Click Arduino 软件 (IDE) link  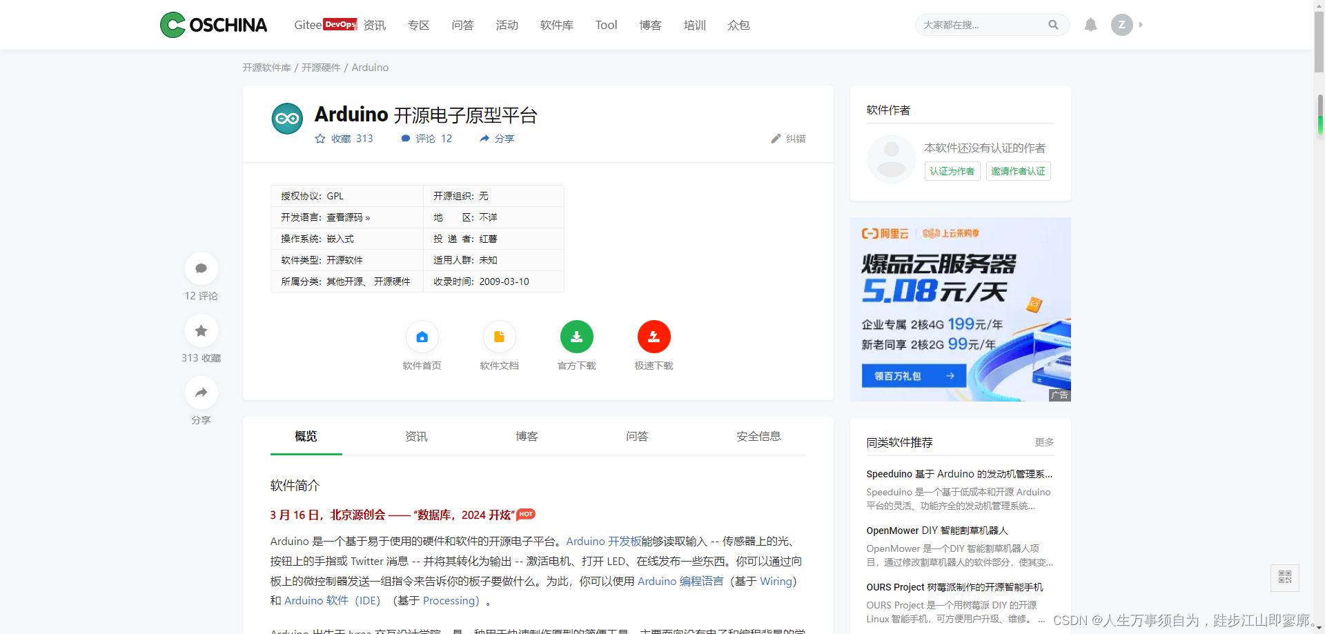(x=333, y=601)
